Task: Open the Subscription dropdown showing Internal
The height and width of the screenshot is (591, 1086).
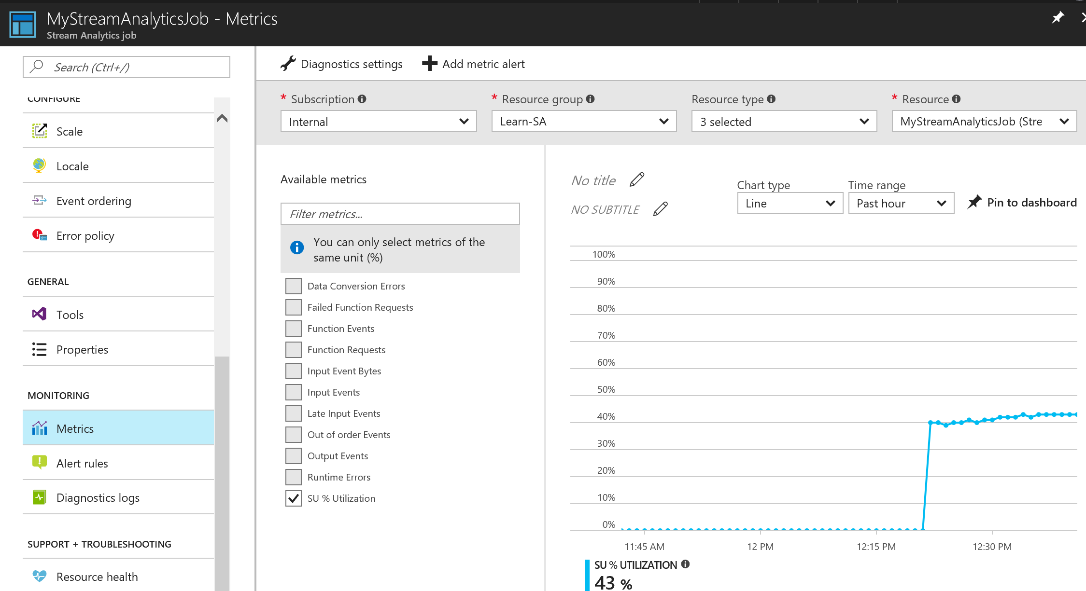Action: 379,122
